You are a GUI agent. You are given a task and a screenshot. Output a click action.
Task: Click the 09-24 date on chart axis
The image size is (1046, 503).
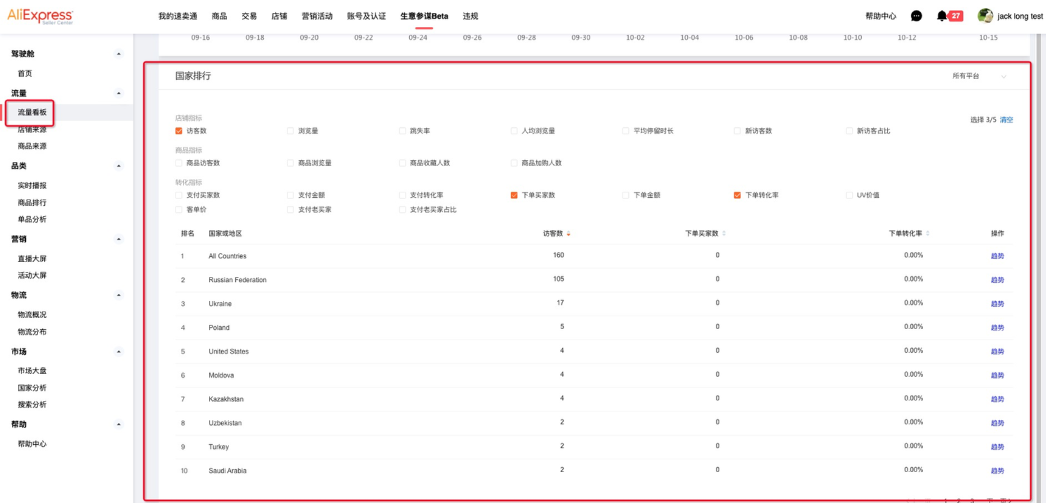(418, 38)
